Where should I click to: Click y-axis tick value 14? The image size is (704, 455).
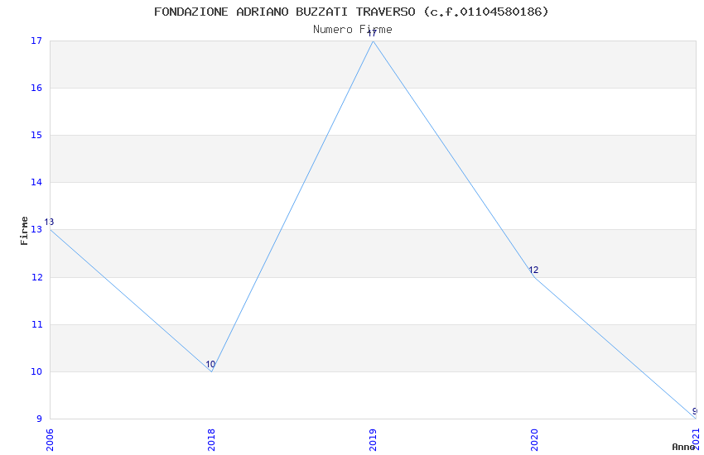(x=36, y=182)
